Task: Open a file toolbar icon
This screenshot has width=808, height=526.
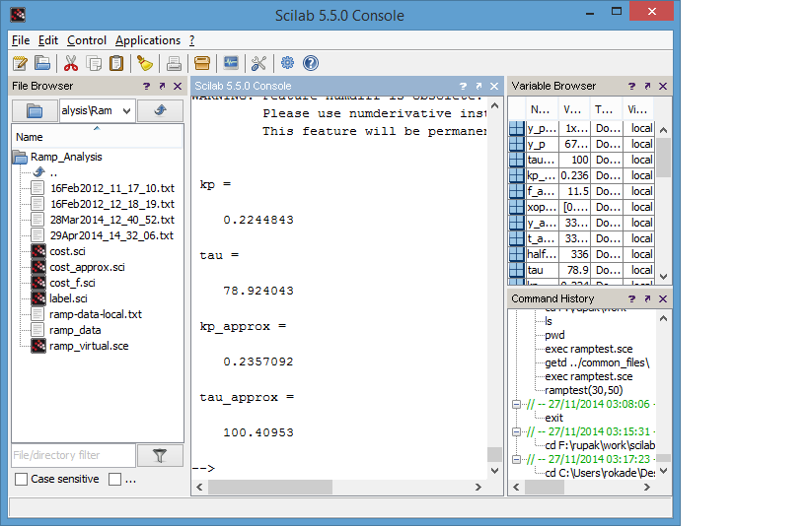Action: 42,63
